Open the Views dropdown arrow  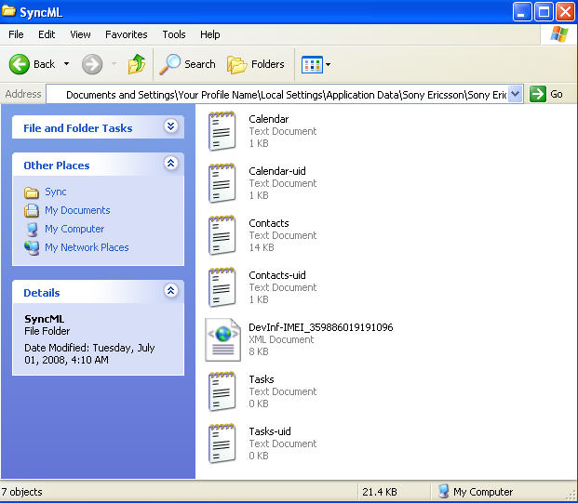click(328, 64)
